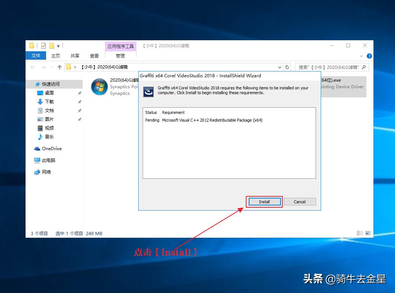Open Customize Quick Access Toolbar dropdown

(59, 46)
